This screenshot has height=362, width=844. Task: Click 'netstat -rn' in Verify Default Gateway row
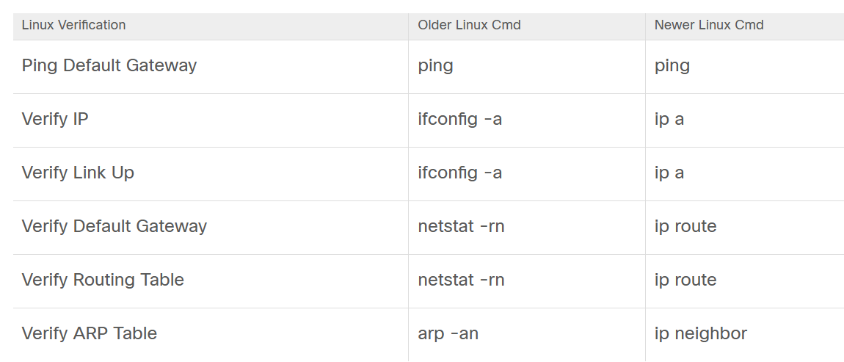coord(461,226)
